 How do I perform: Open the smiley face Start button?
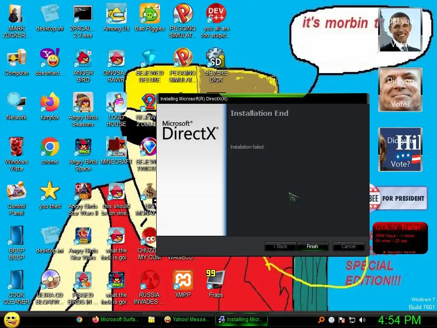point(12,320)
